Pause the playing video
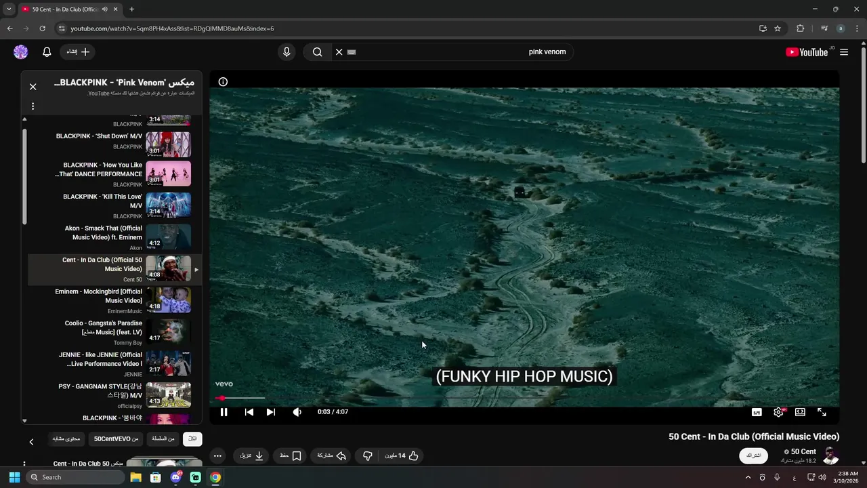867x488 pixels. click(x=224, y=412)
